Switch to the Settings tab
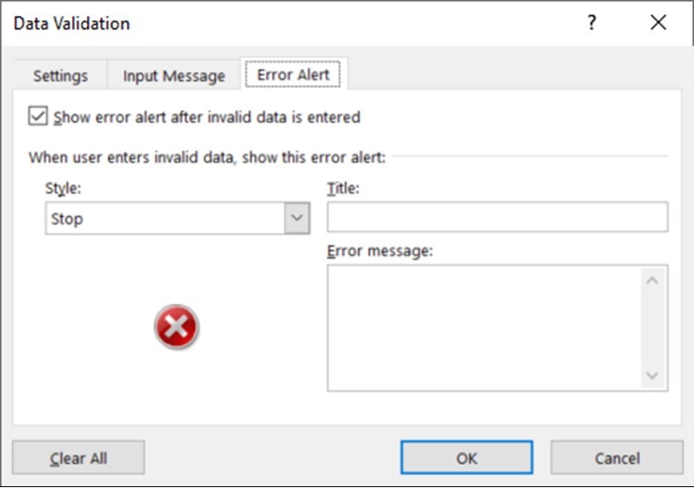Image resolution: width=694 pixels, height=488 pixels. tap(61, 76)
